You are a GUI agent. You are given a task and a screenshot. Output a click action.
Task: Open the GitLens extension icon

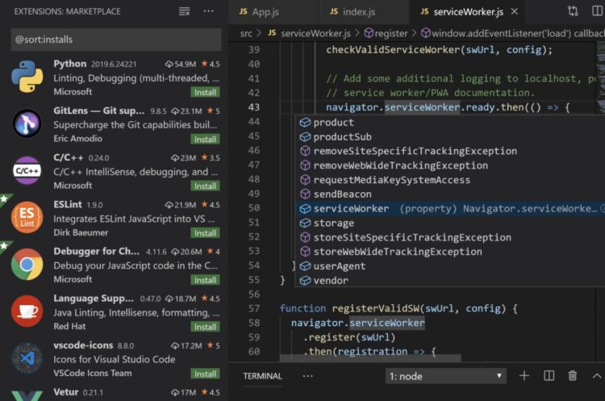[x=27, y=124]
